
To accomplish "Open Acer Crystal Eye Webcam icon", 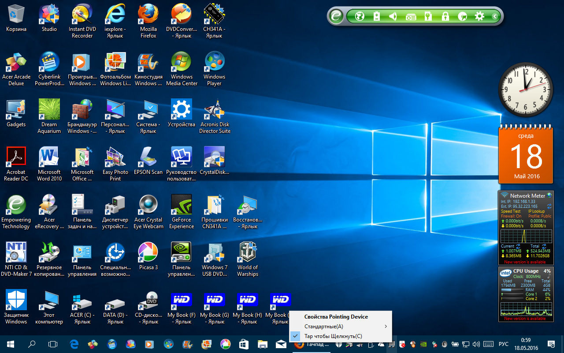I will (148, 212).
